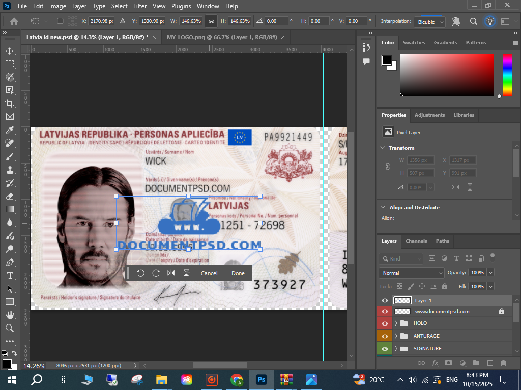
Task: Select the Clone Stamp tool
Action: point(10,170)
